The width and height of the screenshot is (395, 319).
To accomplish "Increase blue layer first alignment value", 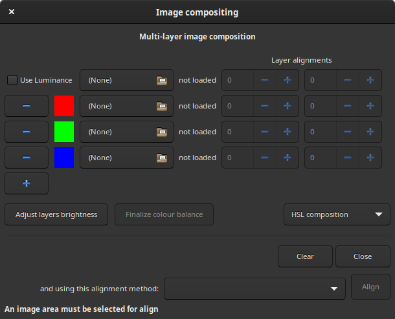I will 288,158.
